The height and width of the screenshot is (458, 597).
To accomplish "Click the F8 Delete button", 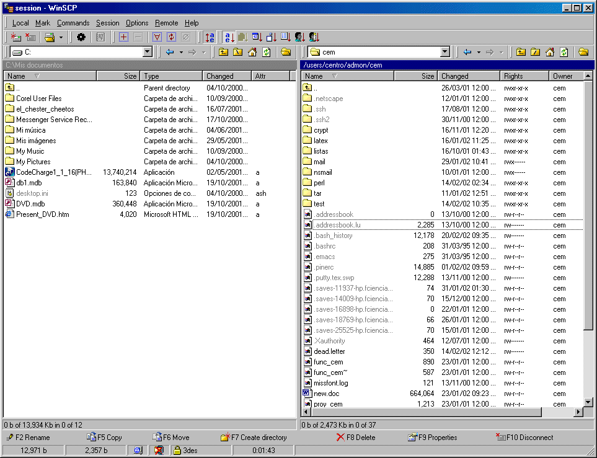I will click(356, 438).
